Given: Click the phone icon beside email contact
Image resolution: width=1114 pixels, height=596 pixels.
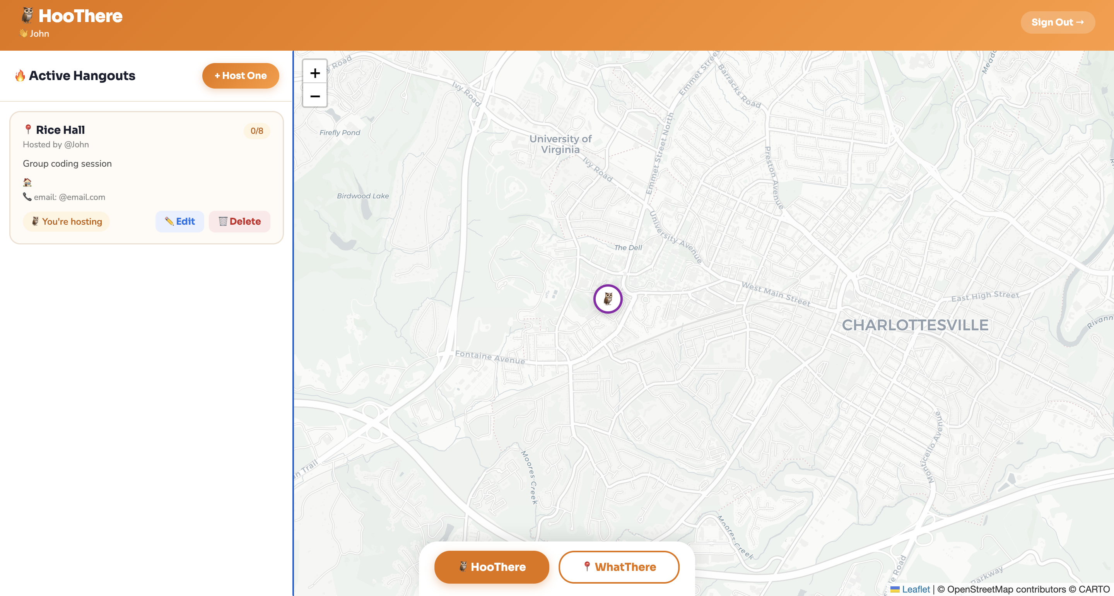Looking at the screenshot, I should tap(27, 197).
